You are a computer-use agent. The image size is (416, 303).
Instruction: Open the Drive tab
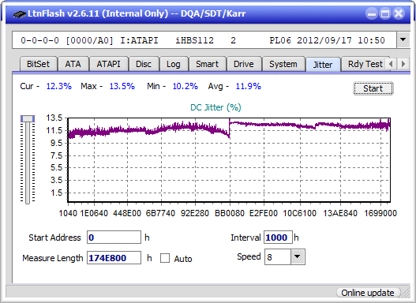click(x=244, y=64)
